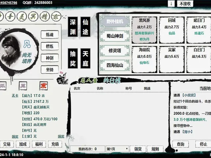This screenshot has width=211, height=158.
Task: Click the 领奖 link beside 土豪
Action: click(15, 137)
